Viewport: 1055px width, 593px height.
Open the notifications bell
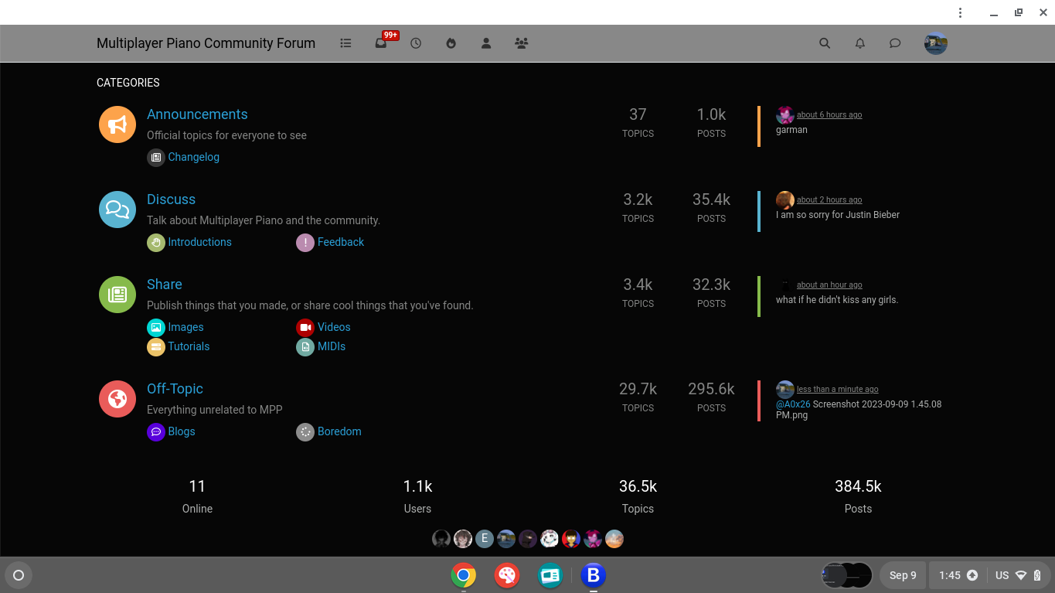click(x=860, y=43)
